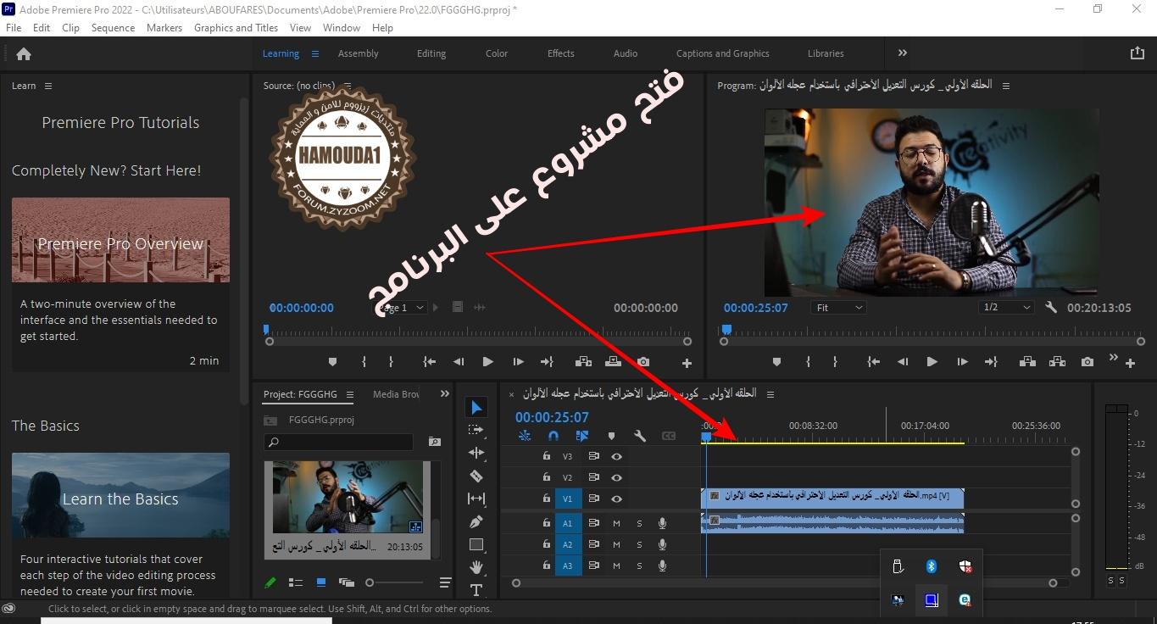Expand hidden Project panel tabs chevron
The height and width of the screenshot is (624, 1157).
(445, 394)
